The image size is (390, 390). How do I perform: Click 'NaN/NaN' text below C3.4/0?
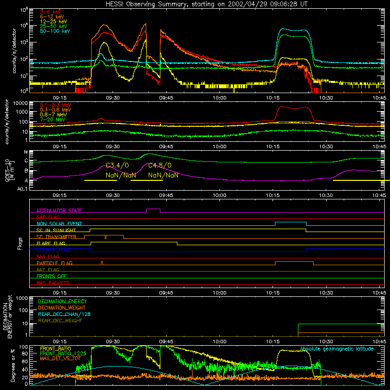click(x=120, y=175)
